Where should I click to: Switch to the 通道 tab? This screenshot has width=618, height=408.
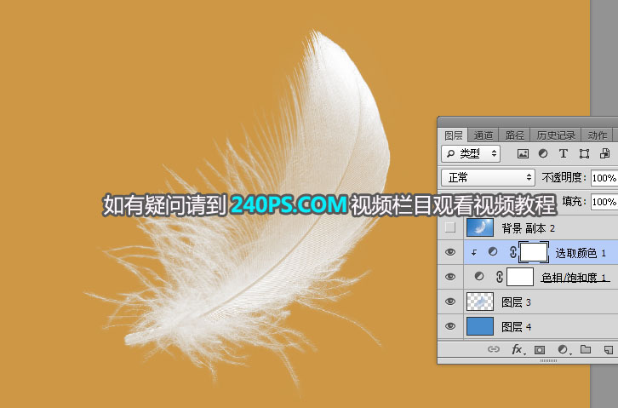(x=484, y=135)
